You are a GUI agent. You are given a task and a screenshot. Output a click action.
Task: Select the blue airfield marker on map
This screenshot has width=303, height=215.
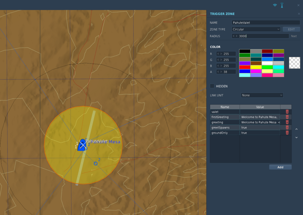pyautogui.click(x=82, y=145)
